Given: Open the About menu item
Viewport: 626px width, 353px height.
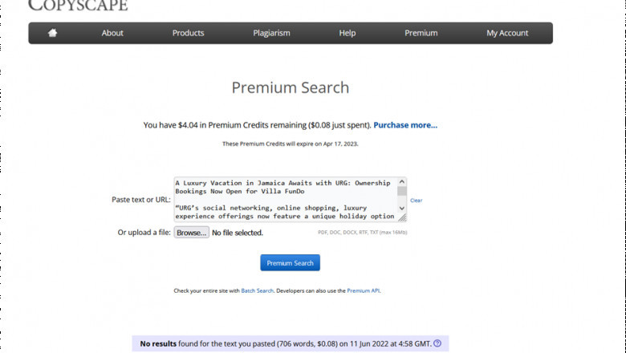Looking at the screenshot, I should (x=112, y=33).
